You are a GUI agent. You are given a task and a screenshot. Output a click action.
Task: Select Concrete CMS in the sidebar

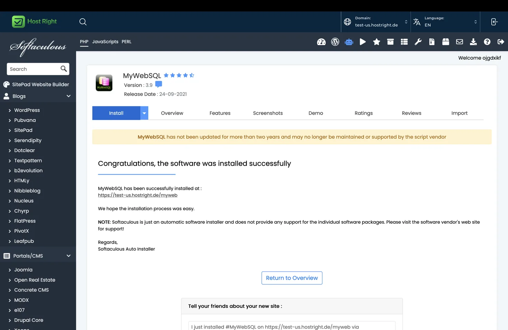click(x=31, y=290)
